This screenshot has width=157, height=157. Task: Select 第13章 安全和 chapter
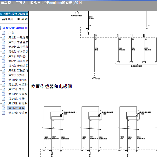(x=18, y=94)
